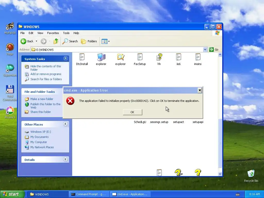Select the hh help file icon
Screen dimensions: 264x198
click(159, 57)
